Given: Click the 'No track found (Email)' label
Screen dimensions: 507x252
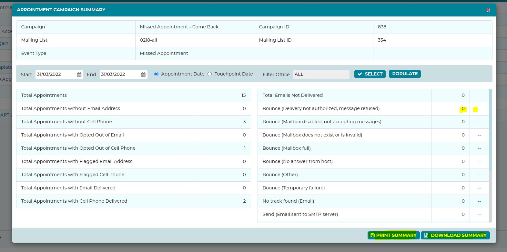Looking at the screenshot, I should 288,201.
